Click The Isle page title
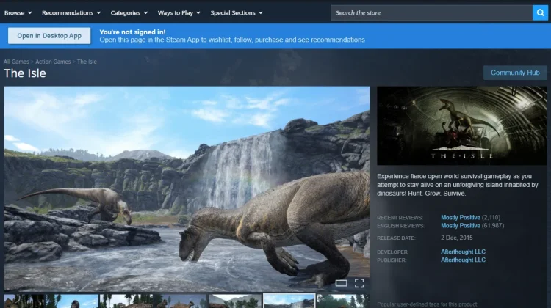Image resolution: width=551 pixels, height=308 pixels. [x=25, y=73]
